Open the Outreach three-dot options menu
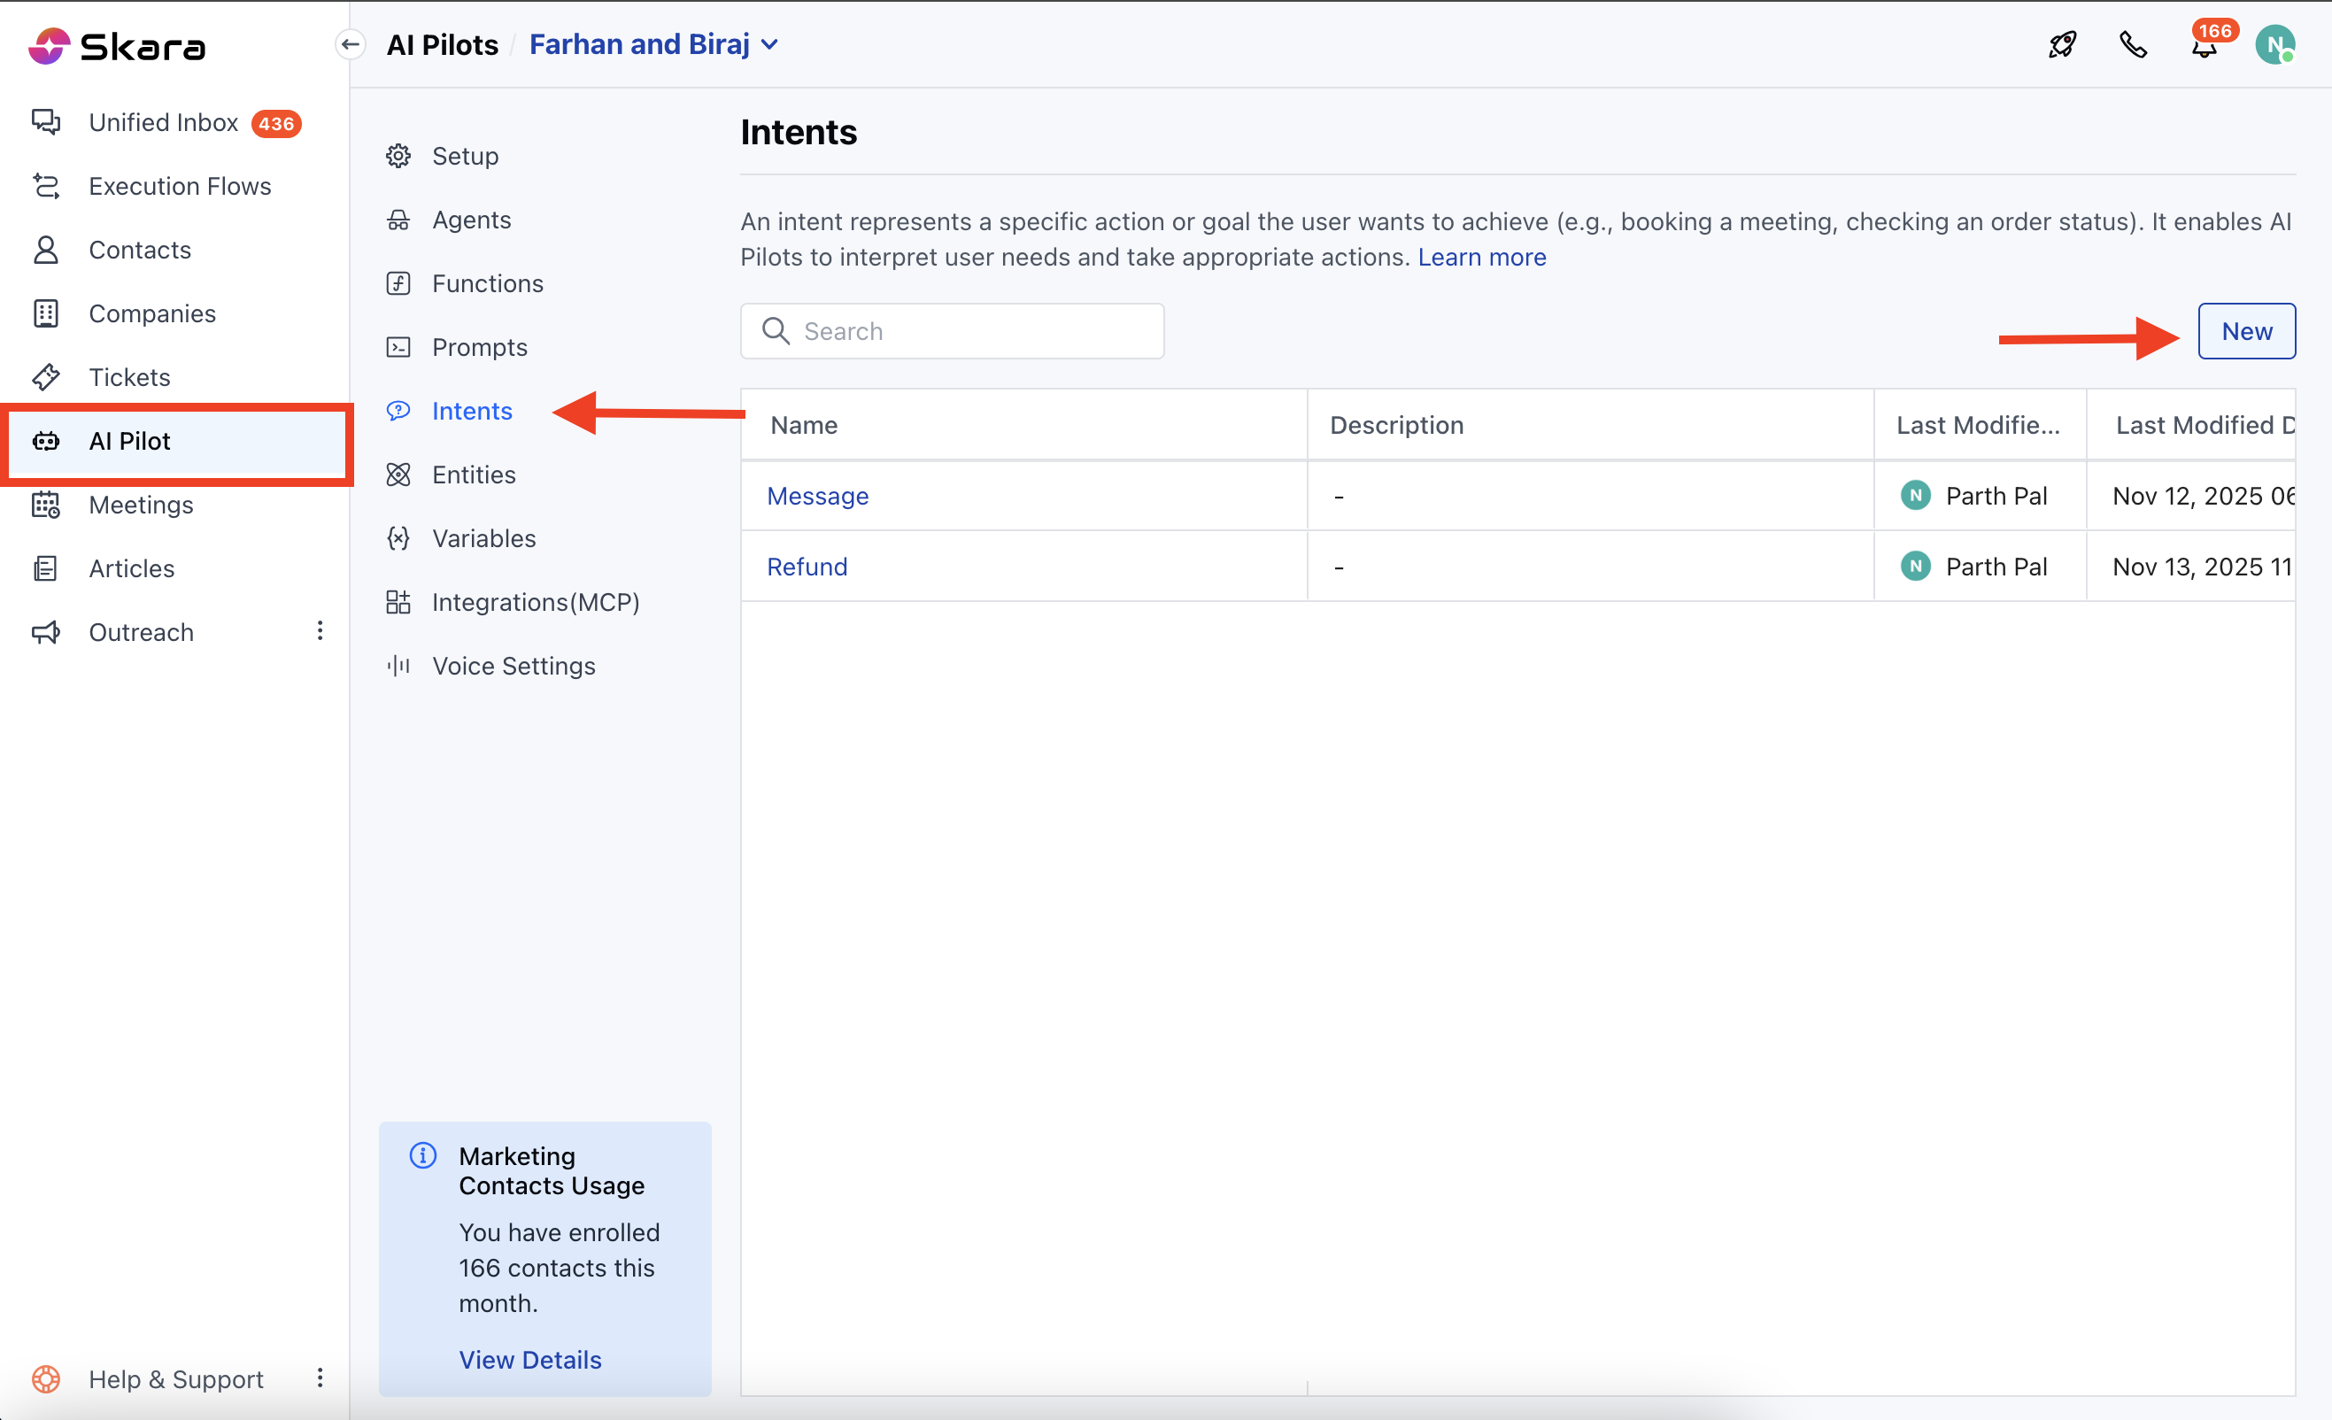The image size is (2332, 1420). tap(320, 631)
